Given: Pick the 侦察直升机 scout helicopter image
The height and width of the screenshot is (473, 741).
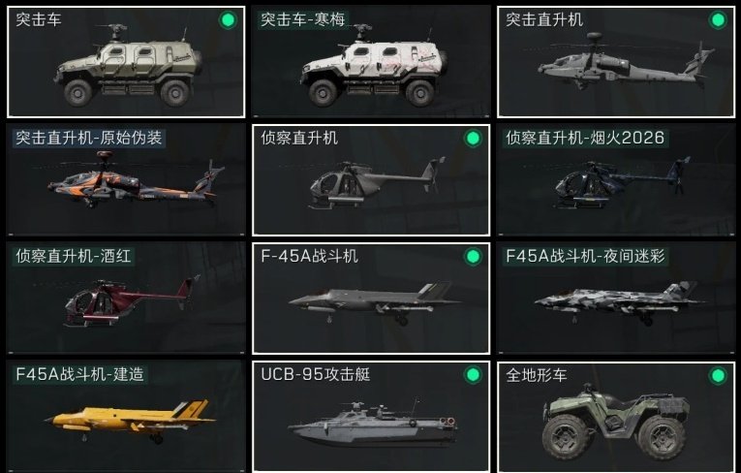Looking at the screenshot, I should coord(377,183).
